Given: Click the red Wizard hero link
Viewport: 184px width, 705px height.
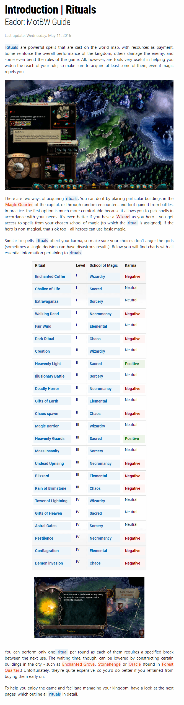Looking at the screenshot, I should coord(123,217).
